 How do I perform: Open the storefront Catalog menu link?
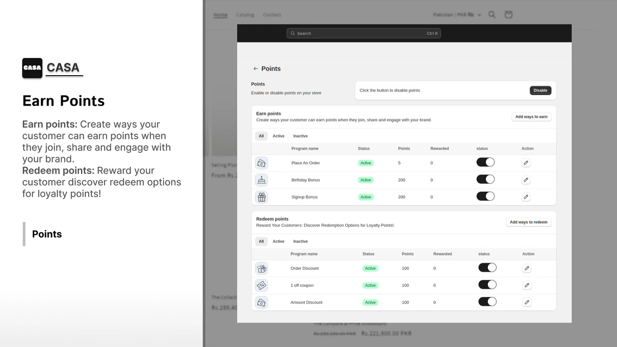coord(245,15)
